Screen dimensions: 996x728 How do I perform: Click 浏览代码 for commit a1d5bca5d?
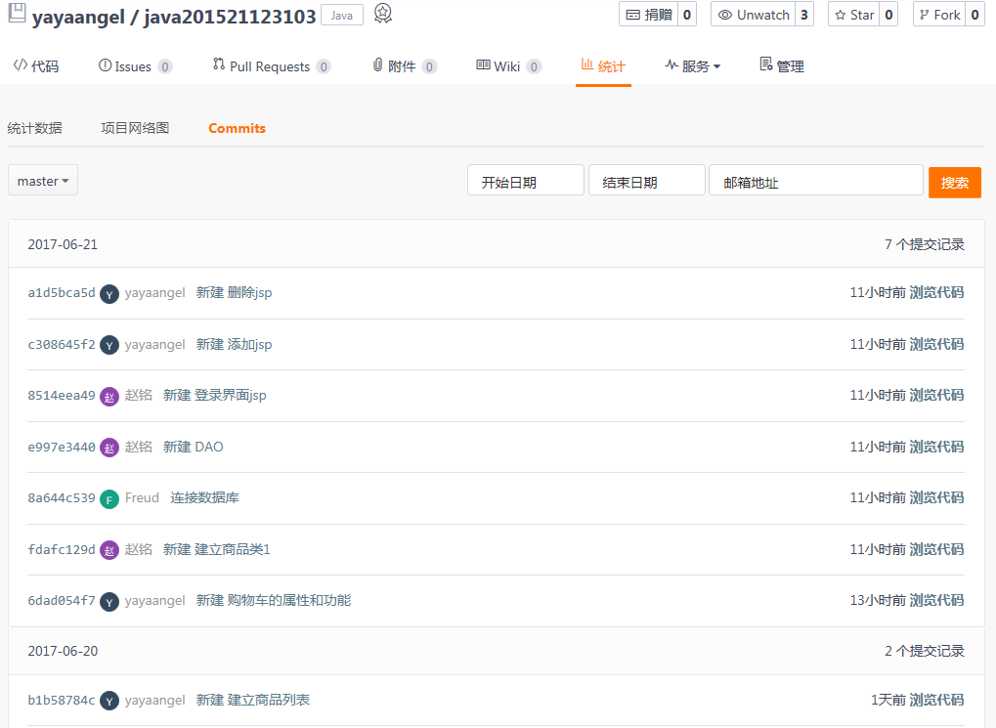pyautogui.click(x=936, y=293)
